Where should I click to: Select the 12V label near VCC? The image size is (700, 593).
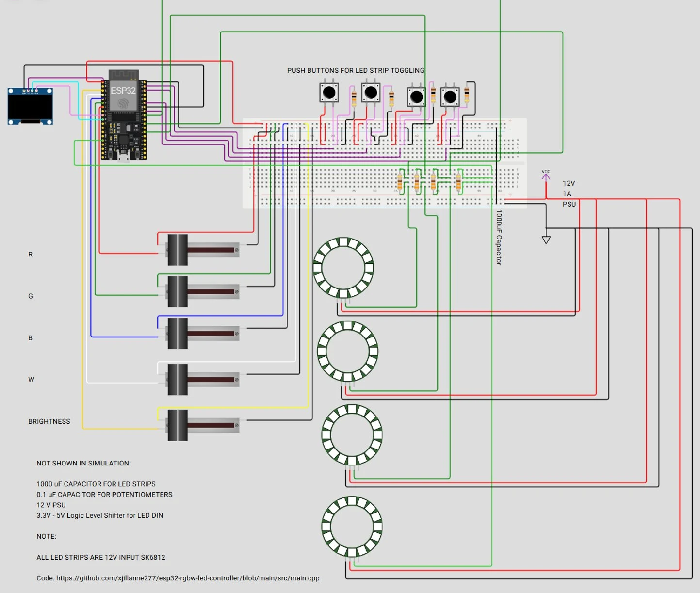569,183
